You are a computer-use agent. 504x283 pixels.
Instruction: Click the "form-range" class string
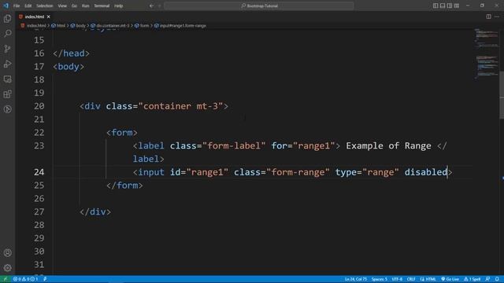pyautogui.click(x=298, y=172)
